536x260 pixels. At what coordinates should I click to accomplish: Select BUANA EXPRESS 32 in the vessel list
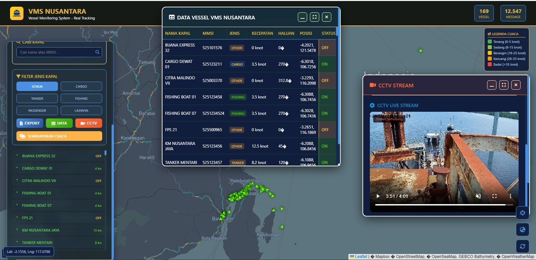[x=58, y=156]
